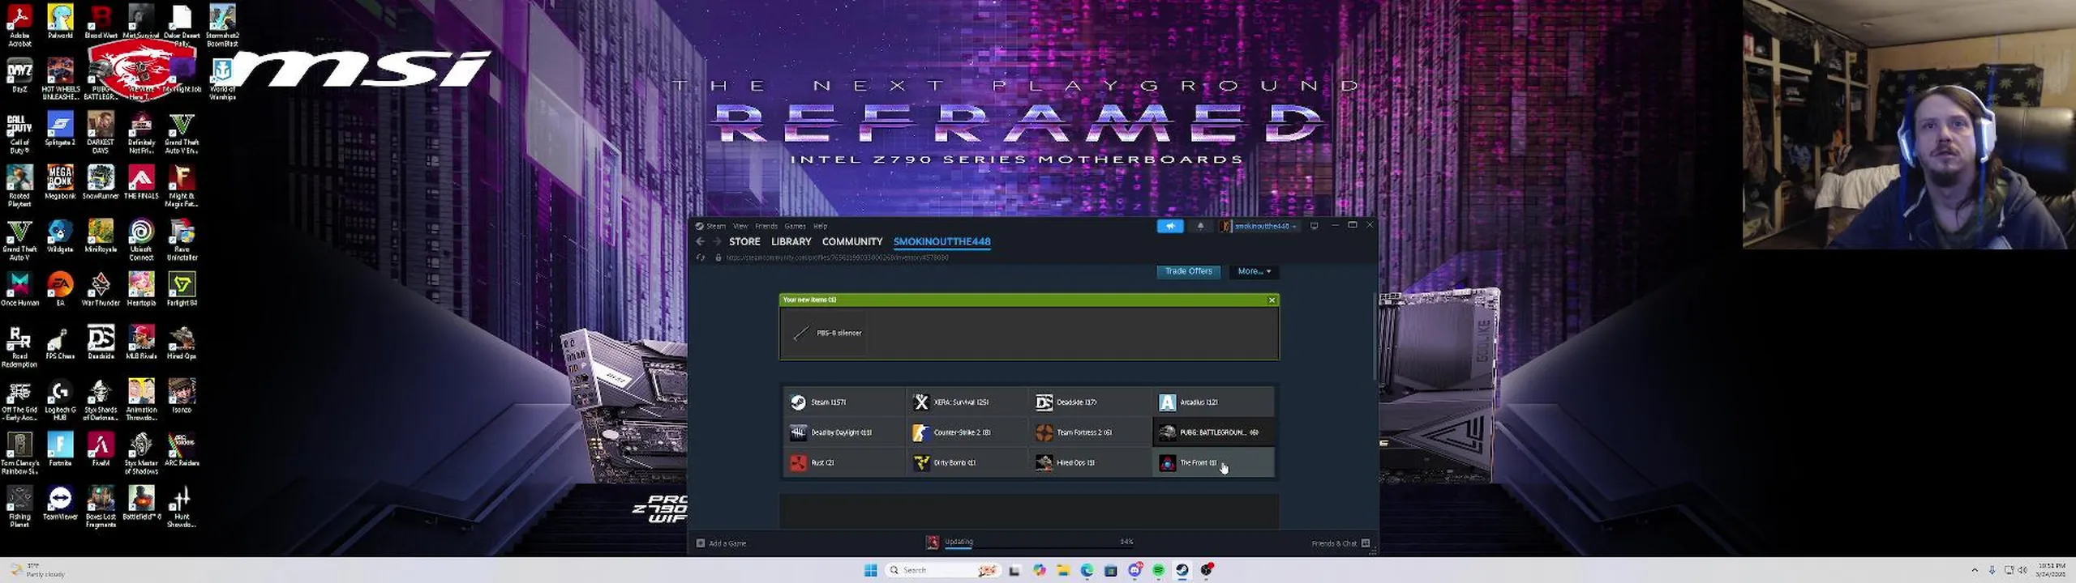Select Splitgate 2 desktop icon
Screen dimensions: 2076x583
(x=60, y=129)
